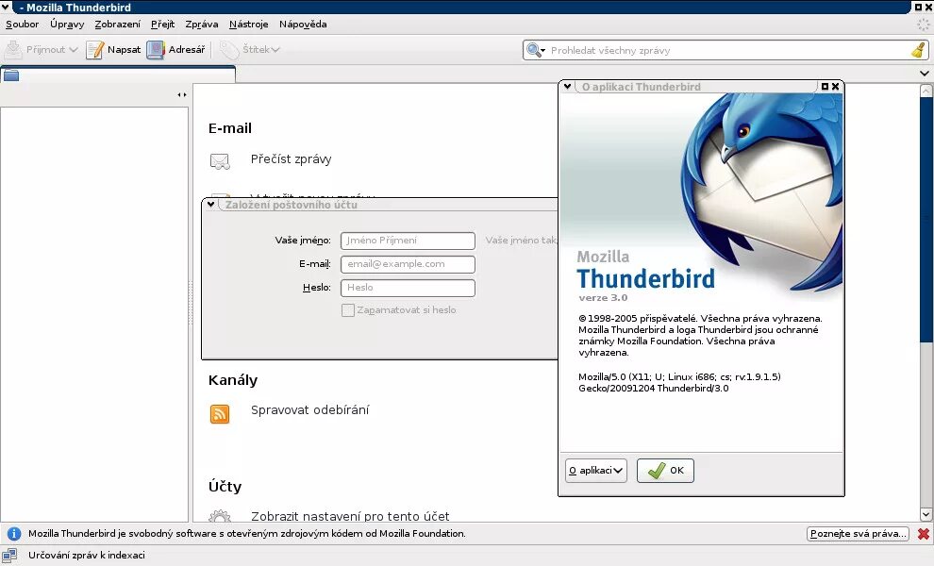Open search options dropdown next to magnifier

[542, 51]
